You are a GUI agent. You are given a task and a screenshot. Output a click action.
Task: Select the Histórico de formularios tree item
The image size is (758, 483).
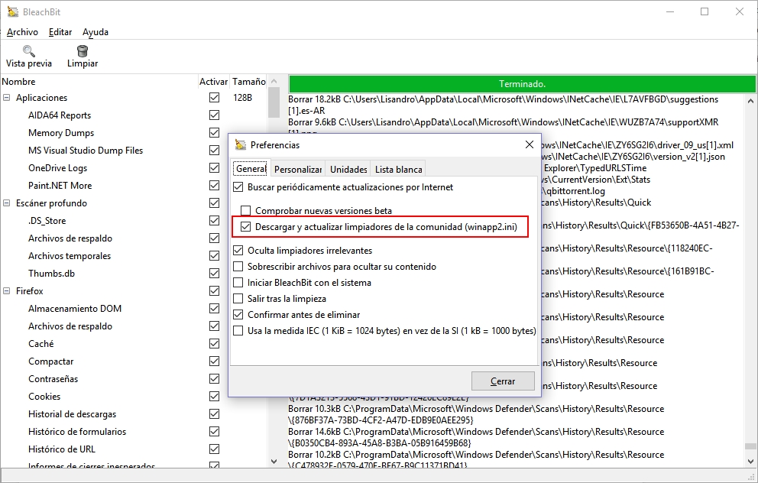pyautogui.click(x=77, y=432)
